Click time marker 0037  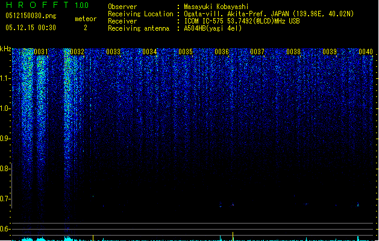tap(257, 52)
